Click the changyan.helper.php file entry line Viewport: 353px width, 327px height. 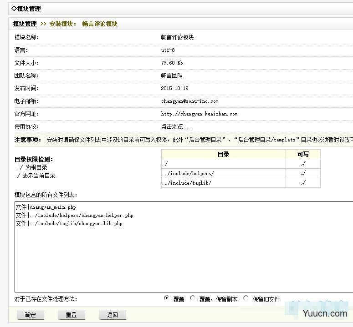(x=74, y=216)
